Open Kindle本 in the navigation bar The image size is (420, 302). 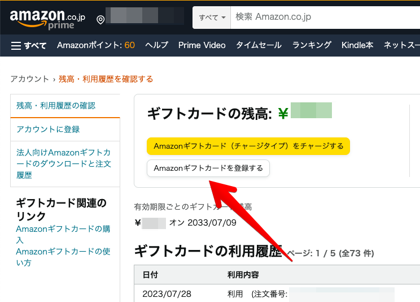357,45
